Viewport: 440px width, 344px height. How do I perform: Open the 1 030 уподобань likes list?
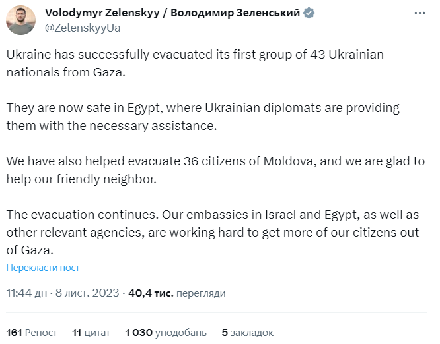click(x=165, y=333)
